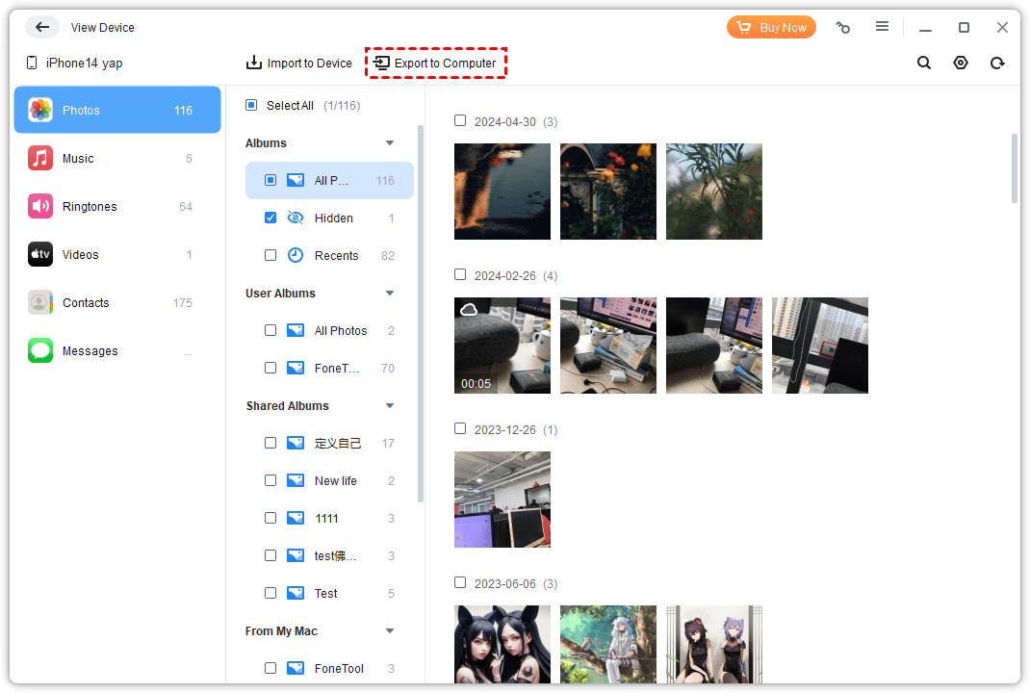Collapse the Albums section
The height and width of the screenshot is (693, 1030).
click(390, 143)
